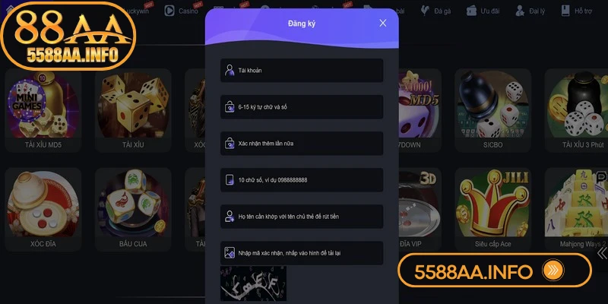Open the BẦU CUA game thumbnail
Image resolution: width=608 pixels, height=304 pixels.
133,210
